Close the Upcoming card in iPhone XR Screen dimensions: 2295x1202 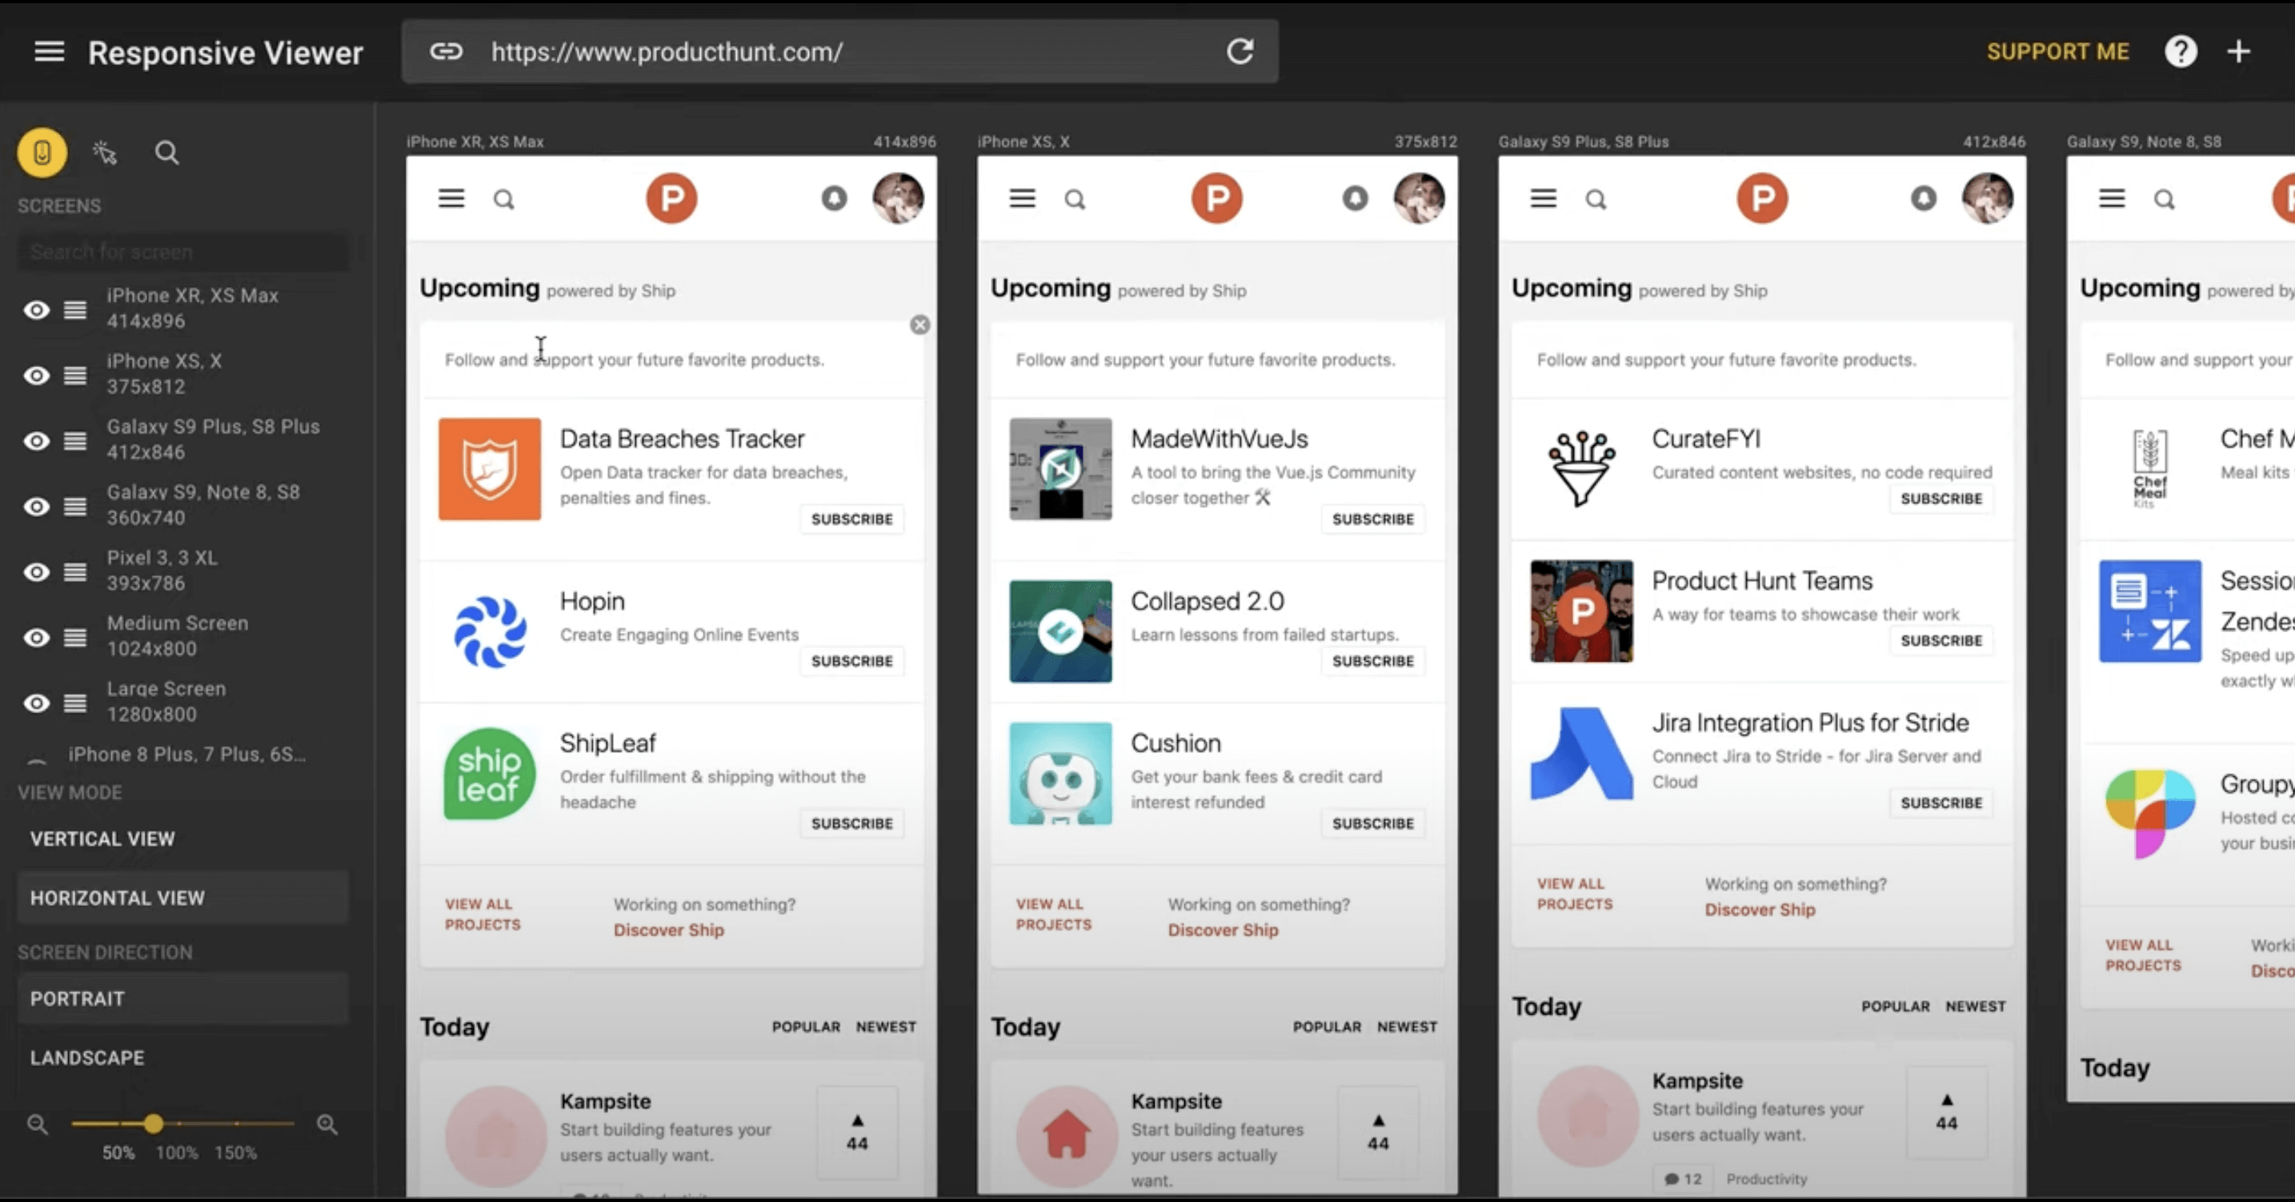[x=919, y=325]
